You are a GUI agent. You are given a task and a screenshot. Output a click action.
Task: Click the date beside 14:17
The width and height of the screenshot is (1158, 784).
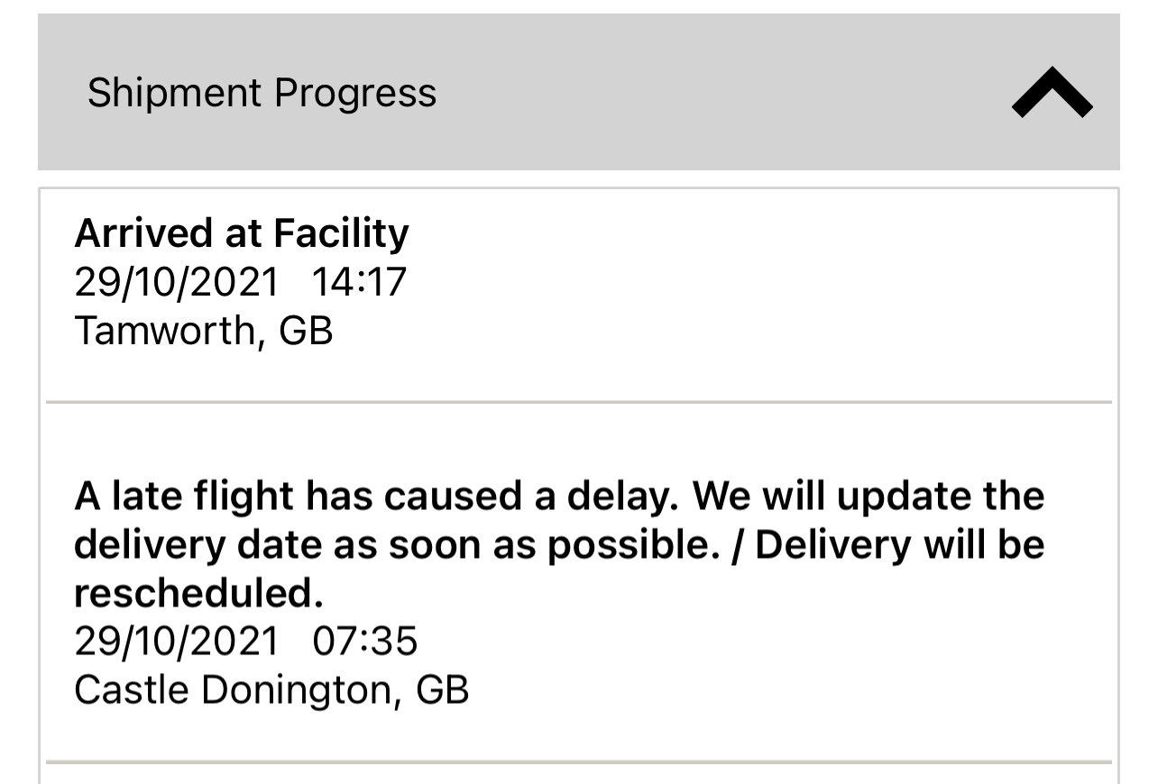177,282
